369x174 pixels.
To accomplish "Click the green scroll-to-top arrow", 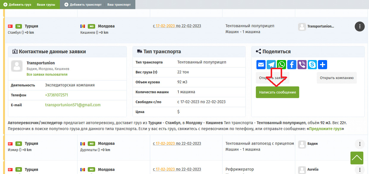I will click(357, 158).
